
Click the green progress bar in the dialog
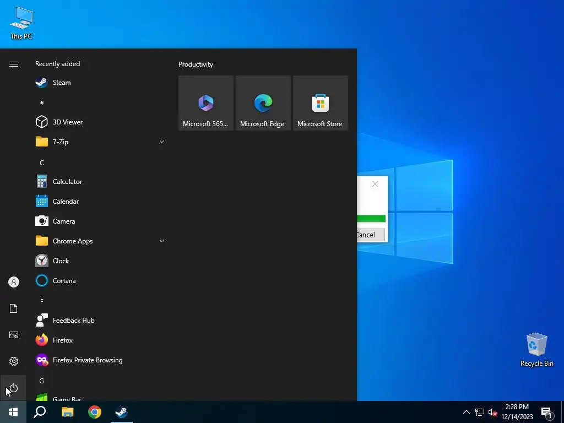[371, 219]
